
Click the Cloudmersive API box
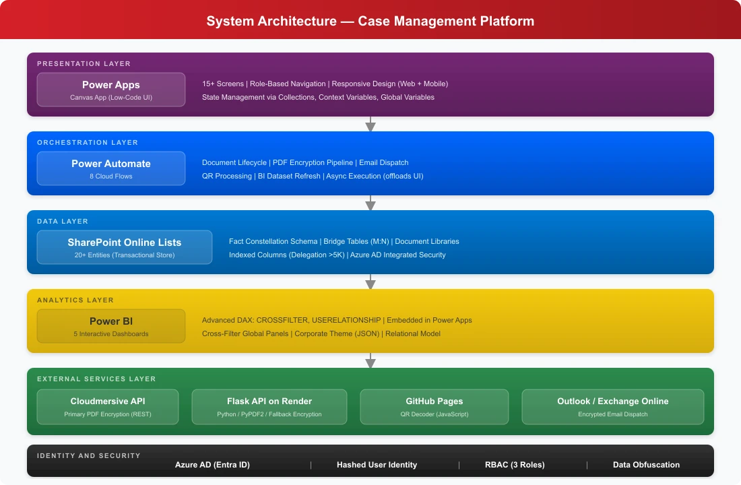point(108,407)
